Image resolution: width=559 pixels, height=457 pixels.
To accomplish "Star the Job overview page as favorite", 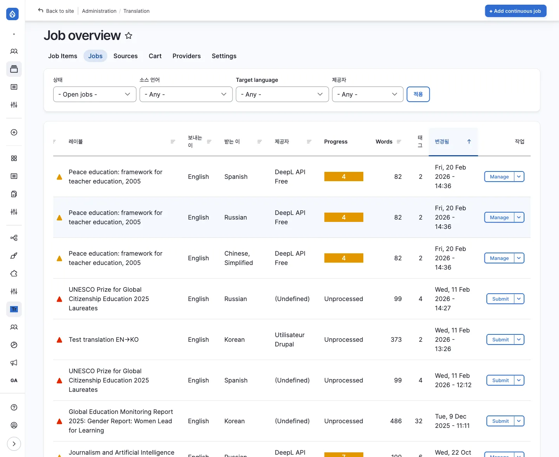I will [128, 36].
